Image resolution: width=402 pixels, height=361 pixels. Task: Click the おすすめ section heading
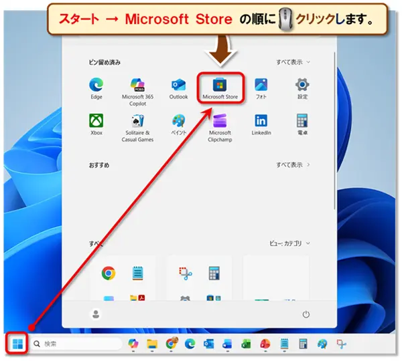click(99, 165)
